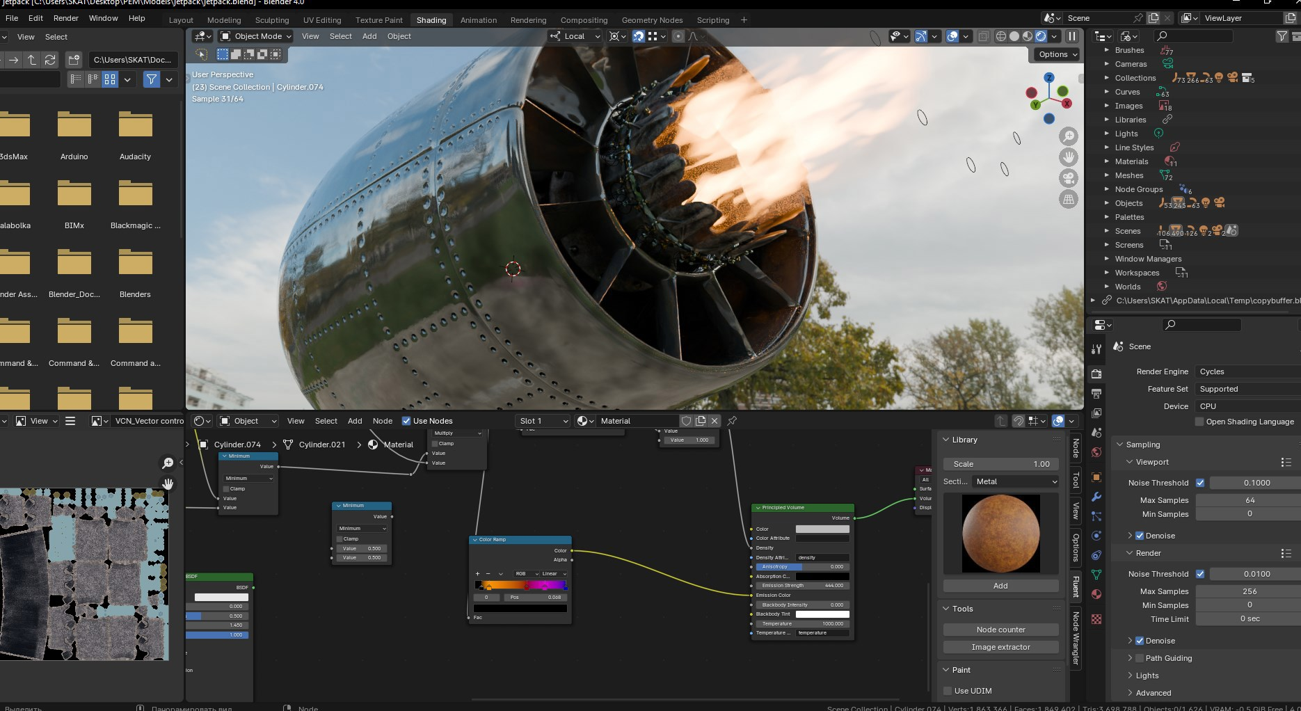Open the Object Mode dropdown
Viewport: 1301px width, 711px height.
pyautogui.click(x=255, y=36)
